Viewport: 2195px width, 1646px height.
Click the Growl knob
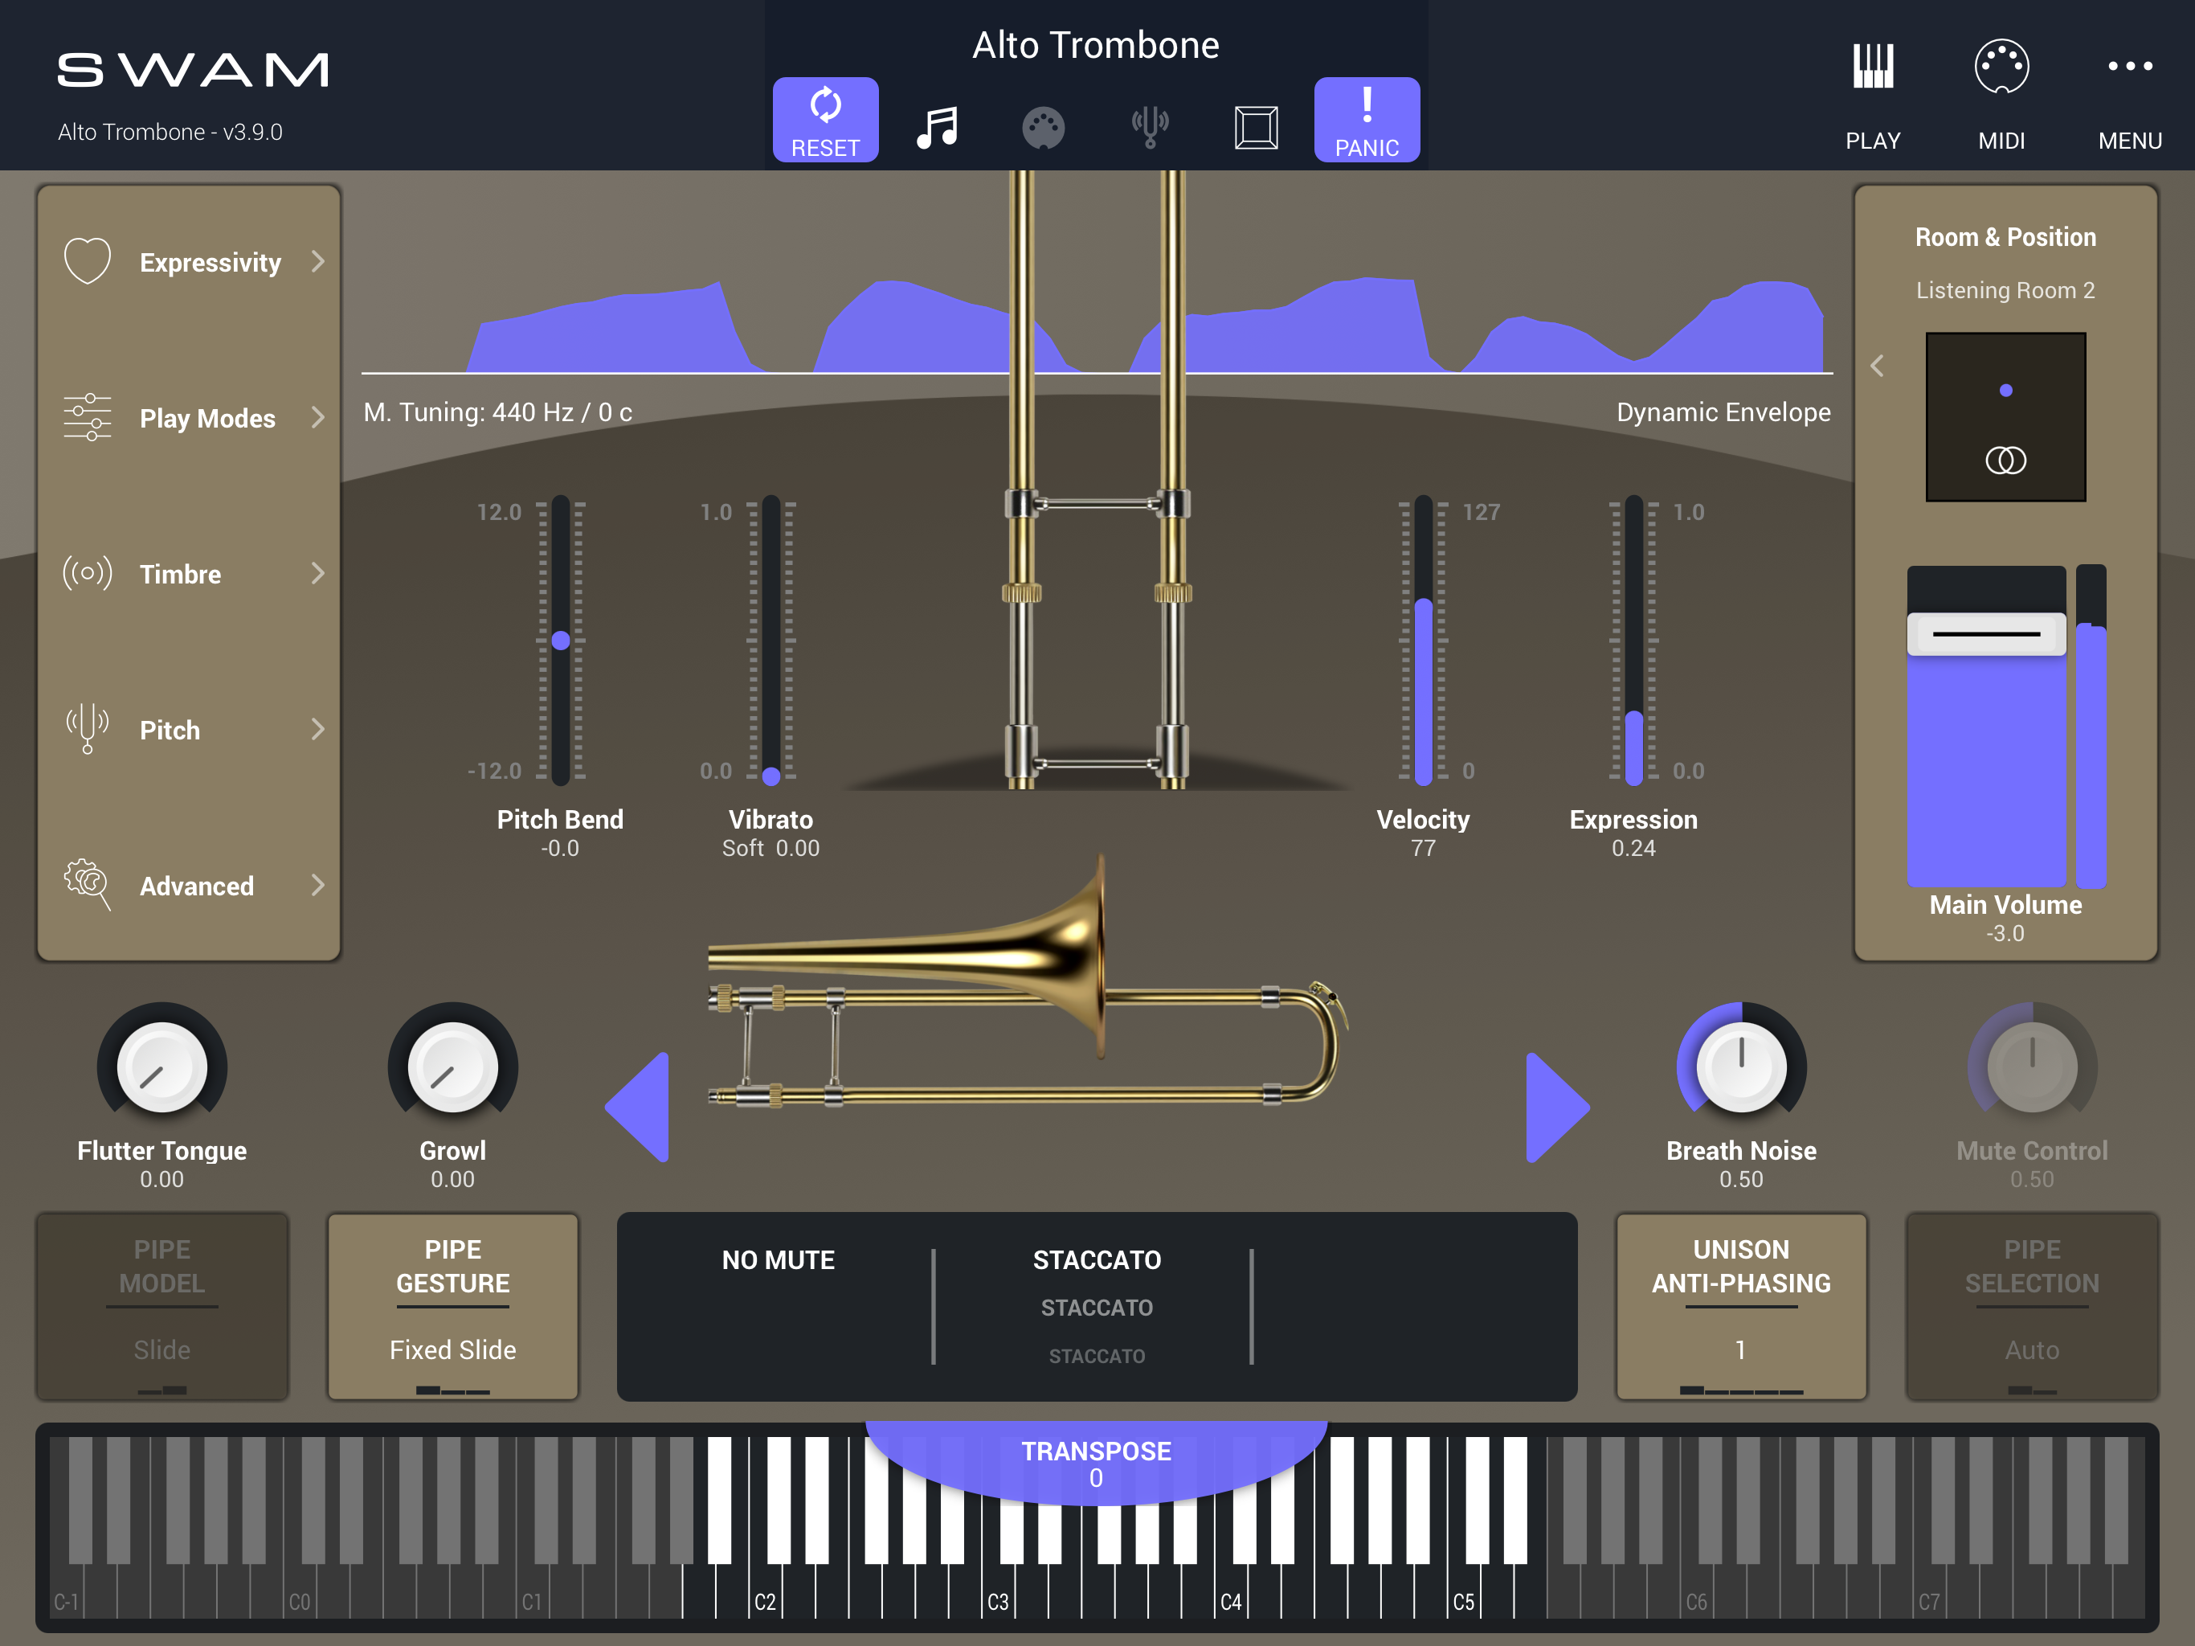452,1067
